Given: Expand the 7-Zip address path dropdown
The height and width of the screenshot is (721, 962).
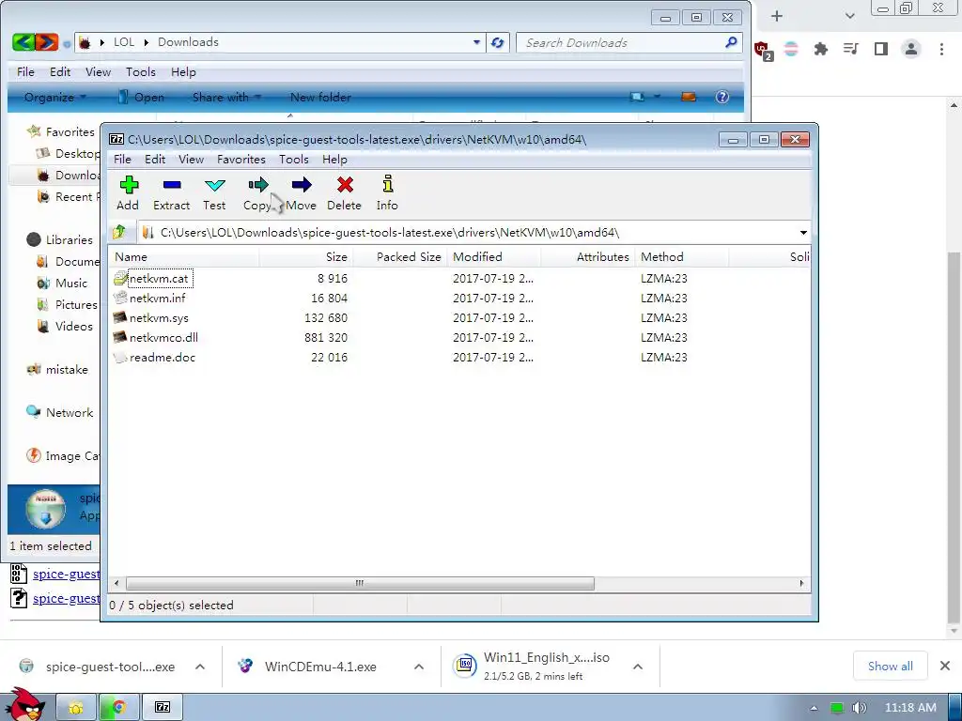Looking at the screenshot, I should [x=803, y=233].
